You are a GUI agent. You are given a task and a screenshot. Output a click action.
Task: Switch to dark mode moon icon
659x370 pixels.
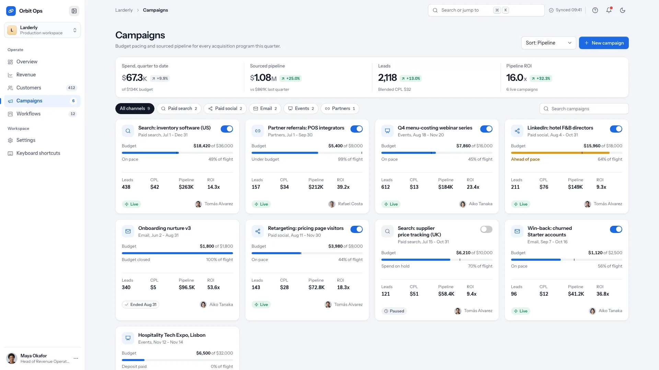pos(623,10)
